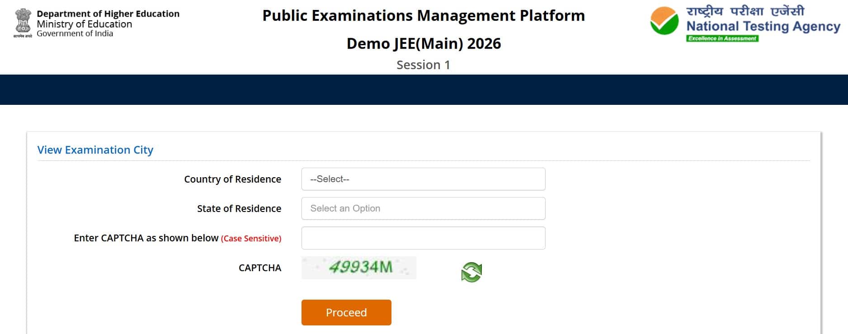Click 'Department of Higher Education' header text
848x334 pixels.
pos(108,14)
